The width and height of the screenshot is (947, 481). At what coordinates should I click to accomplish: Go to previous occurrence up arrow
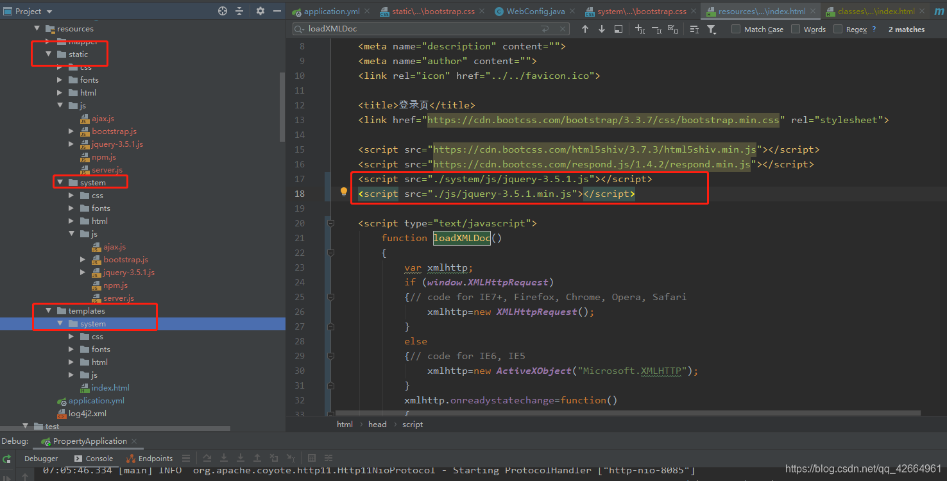(x=584, y=29)
